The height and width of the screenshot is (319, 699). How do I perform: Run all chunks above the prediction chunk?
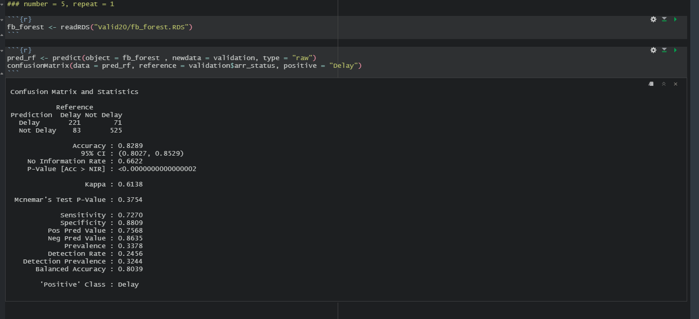tap(664, 50)
